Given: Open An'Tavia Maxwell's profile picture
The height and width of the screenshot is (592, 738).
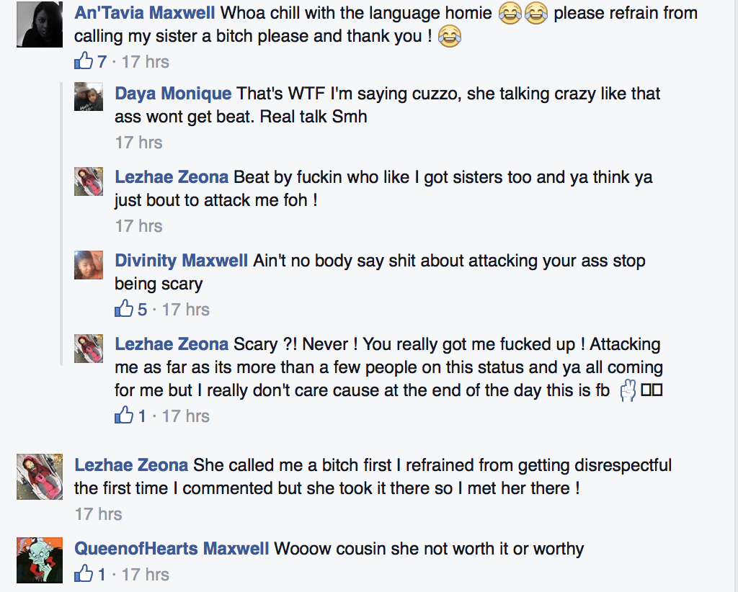Looking at the screenshot, I should click(x=39, y=23).
